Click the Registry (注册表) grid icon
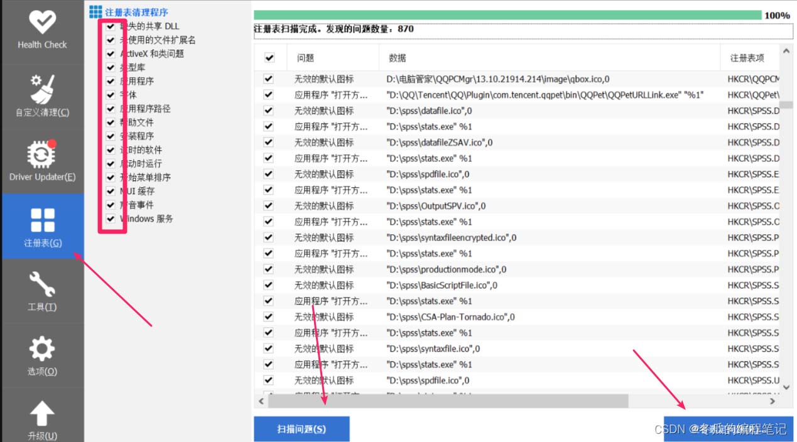The width and height of the screenshot is (797, 442). click(42, 220)
